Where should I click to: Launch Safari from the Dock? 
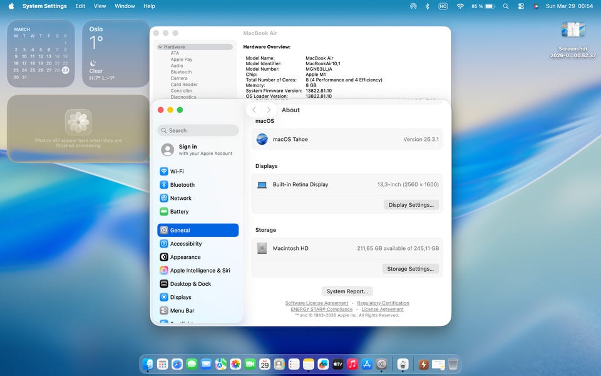tap(177, 364)
